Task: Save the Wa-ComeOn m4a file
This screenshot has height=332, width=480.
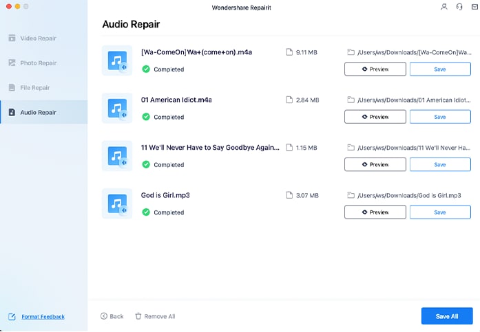Action: [440, 69]
